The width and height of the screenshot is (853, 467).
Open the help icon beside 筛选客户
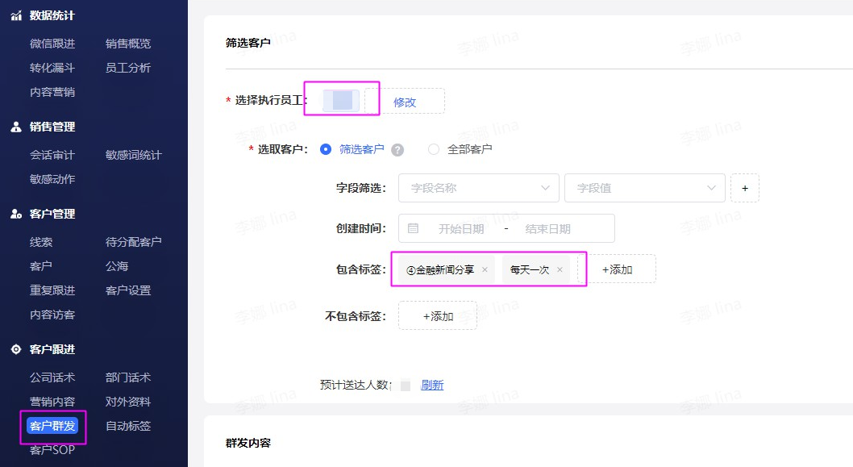[397, 150]
